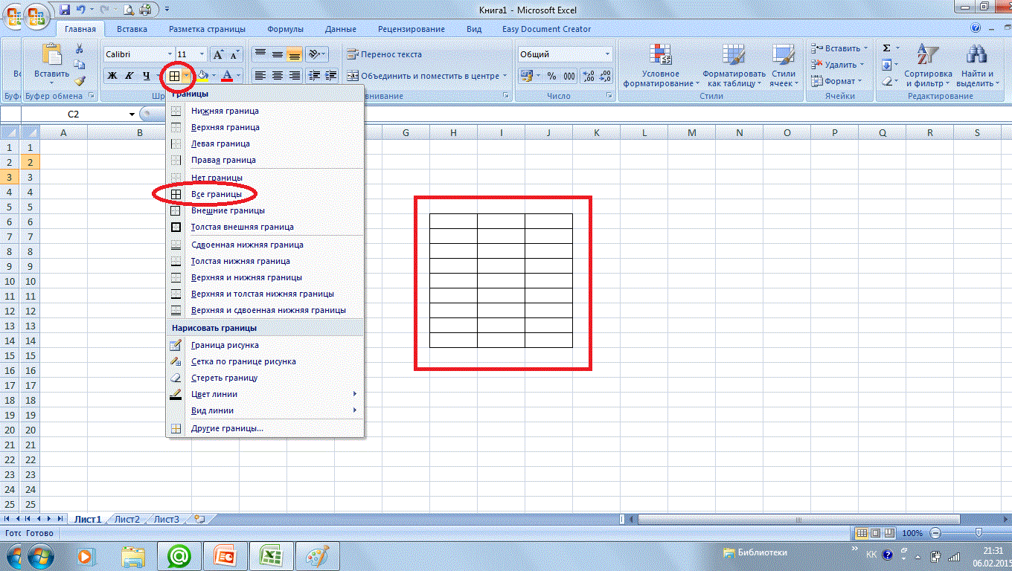The image size is (1012, 571).
Task: Toggle center text alignment
Action: pyautogui.click(x=277, y=75)
